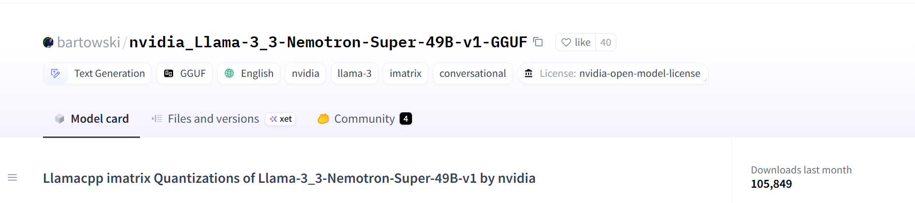Click the bartowski avatar icon
Screen dimensions: 915x203
pos(48,42)
